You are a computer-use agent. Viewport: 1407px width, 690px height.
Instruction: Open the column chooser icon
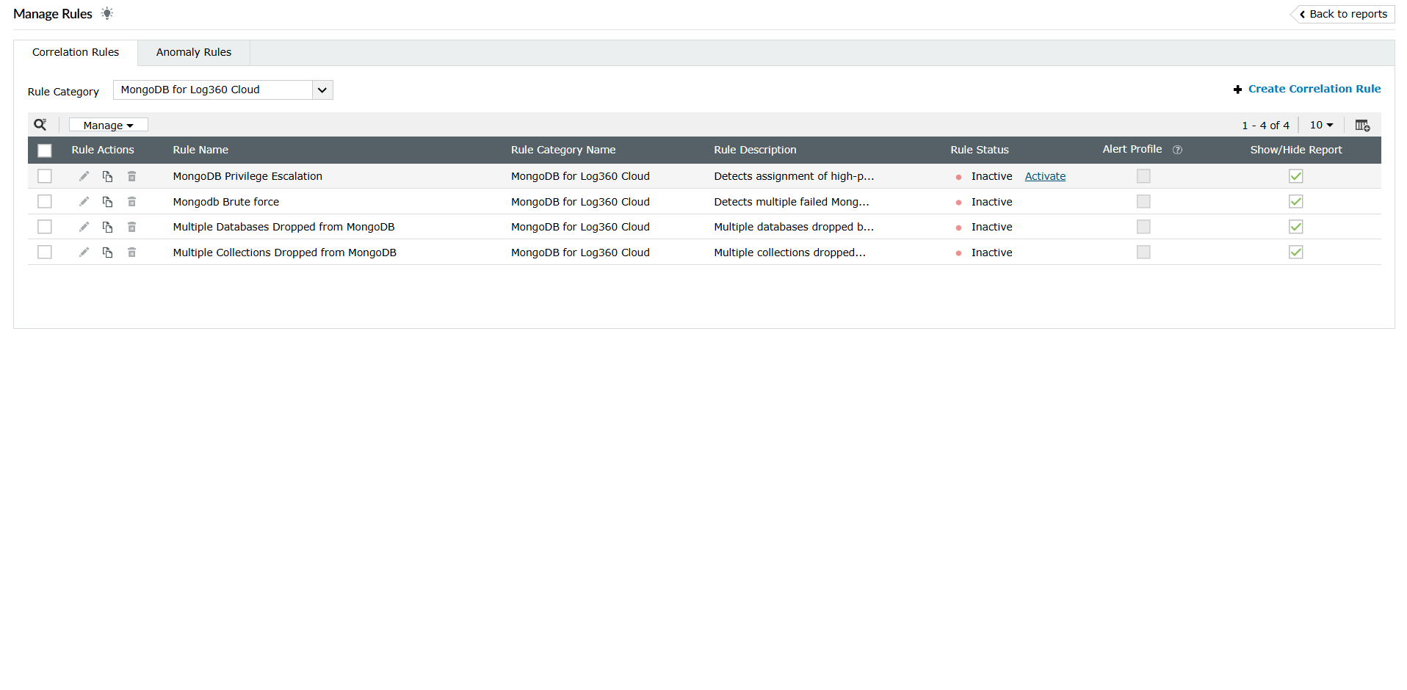click(1362, 126)
